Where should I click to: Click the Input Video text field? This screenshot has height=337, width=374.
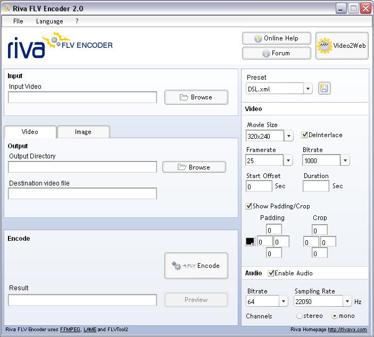coord(82,97)
